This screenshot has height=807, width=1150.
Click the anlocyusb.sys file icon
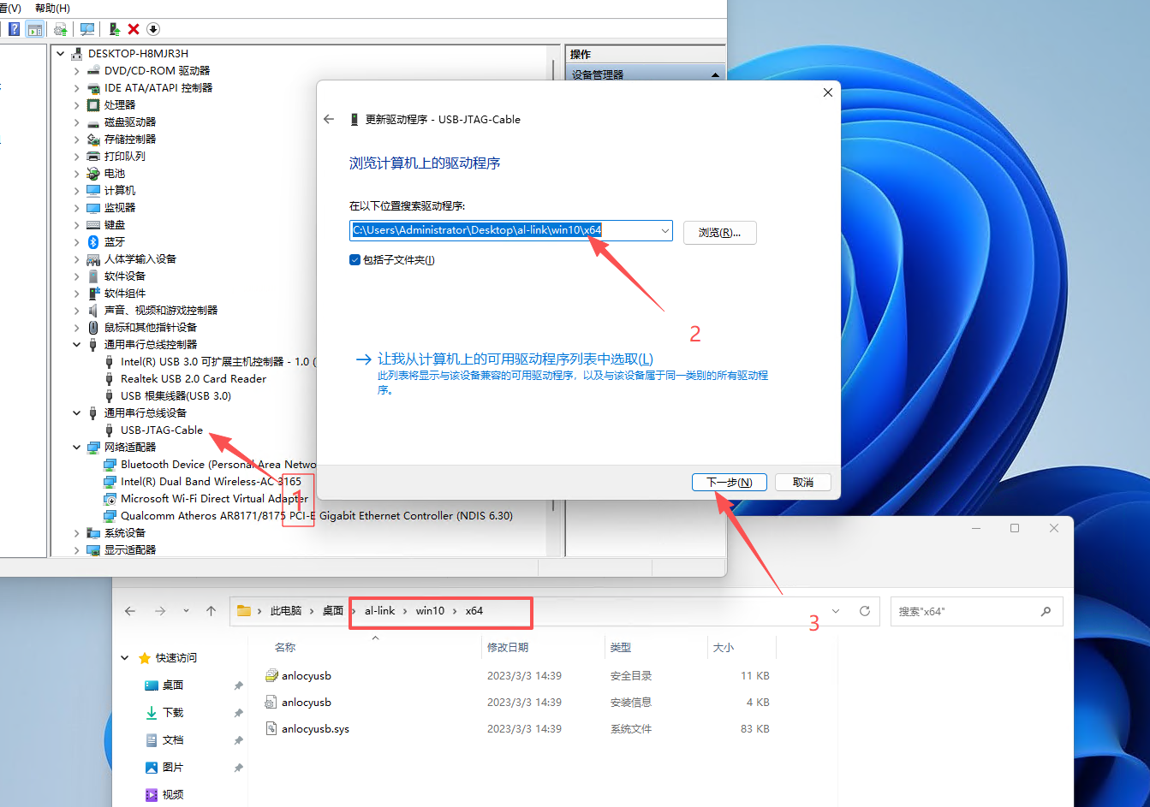coord(272,729)
